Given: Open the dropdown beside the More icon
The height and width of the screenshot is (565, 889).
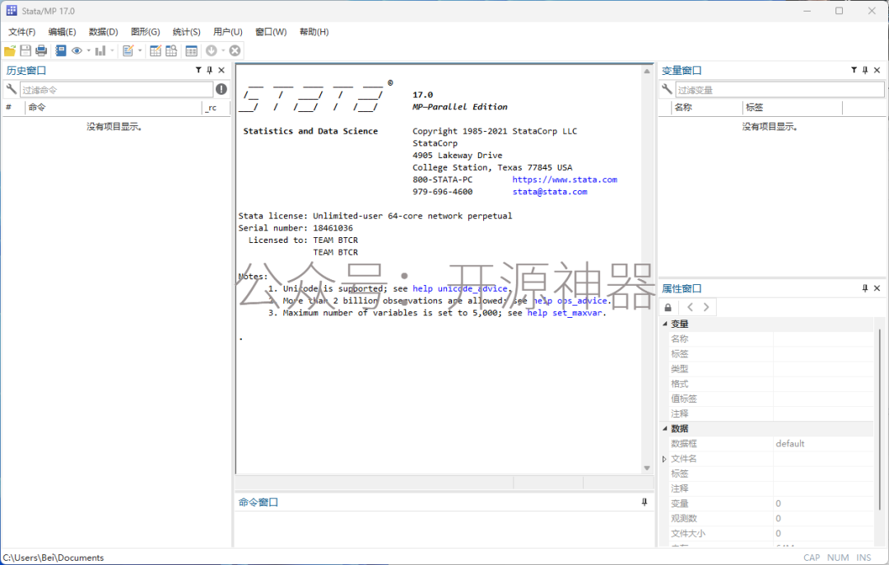Looking at the screenshot, I should click(x=223, y=51).
